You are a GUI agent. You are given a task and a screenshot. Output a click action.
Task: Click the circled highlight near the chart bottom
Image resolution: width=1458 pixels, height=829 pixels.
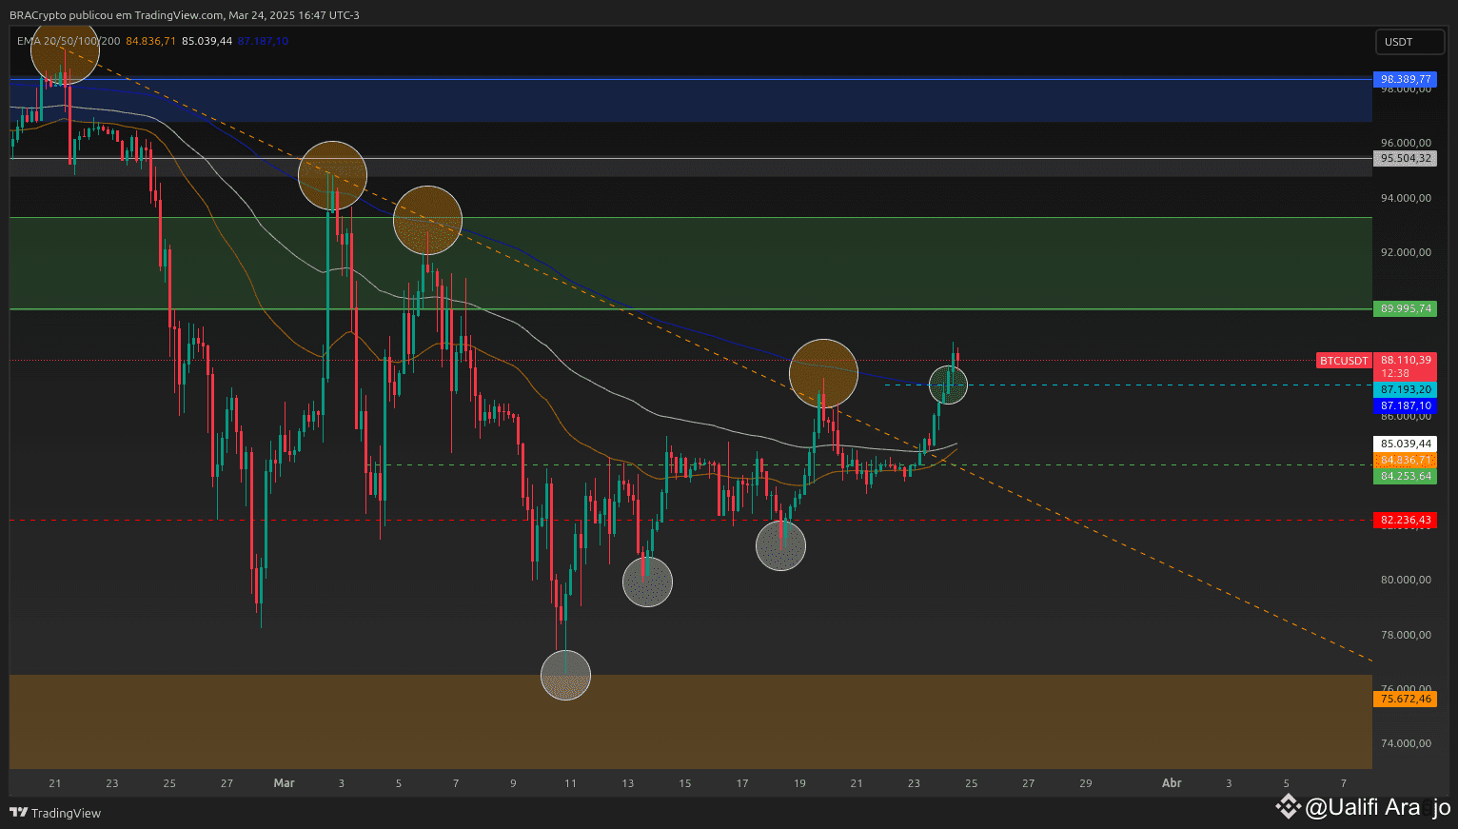tap(565, 675)
